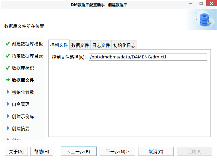Close the DM数据库配置助手 window

[211, 3]
